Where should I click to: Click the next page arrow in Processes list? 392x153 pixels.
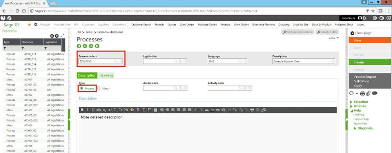pyautogui.click(x=57, y=36)
